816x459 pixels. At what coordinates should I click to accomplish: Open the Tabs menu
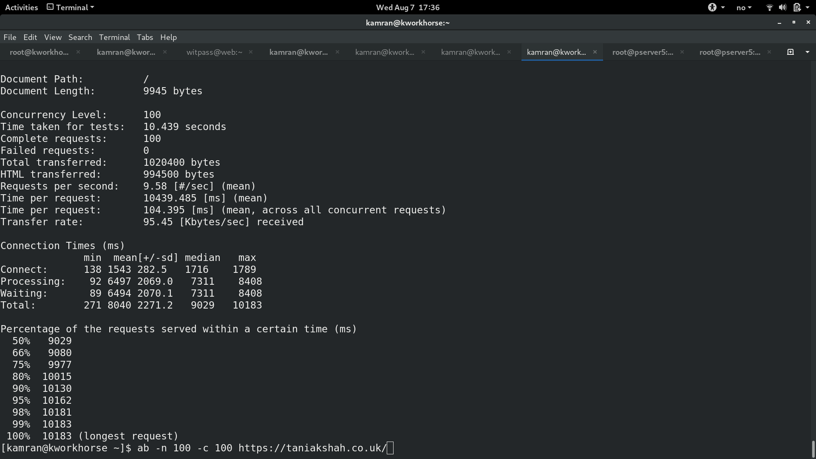[144, 37]
